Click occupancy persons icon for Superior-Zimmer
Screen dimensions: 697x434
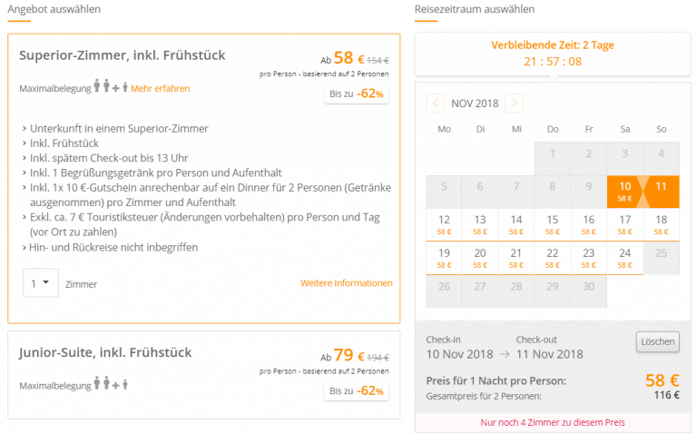(x=111, y=88)
